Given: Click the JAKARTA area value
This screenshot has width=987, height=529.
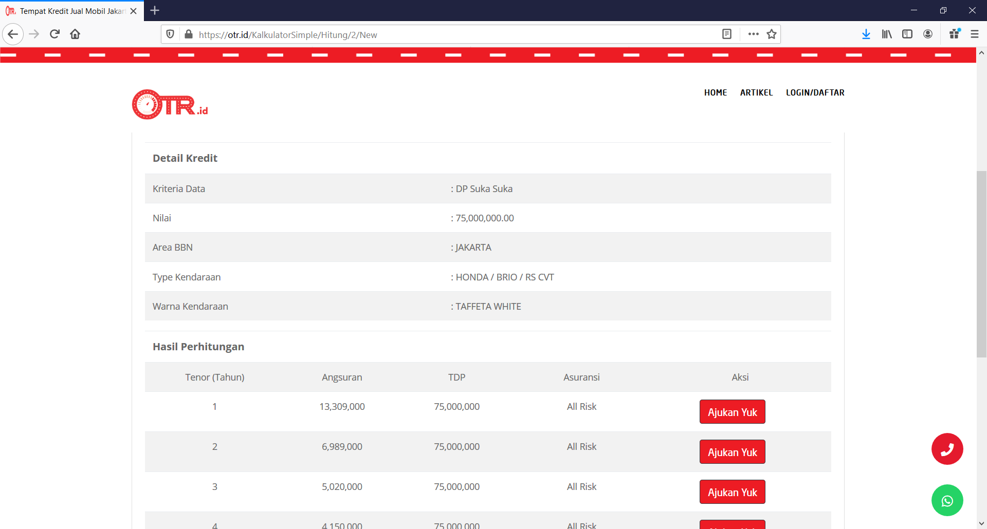Looking at the screenshot, I should [473, 248].
